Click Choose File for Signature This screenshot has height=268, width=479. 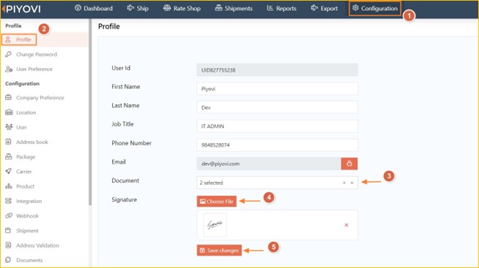pyautogui.click(x=217, y=202)
